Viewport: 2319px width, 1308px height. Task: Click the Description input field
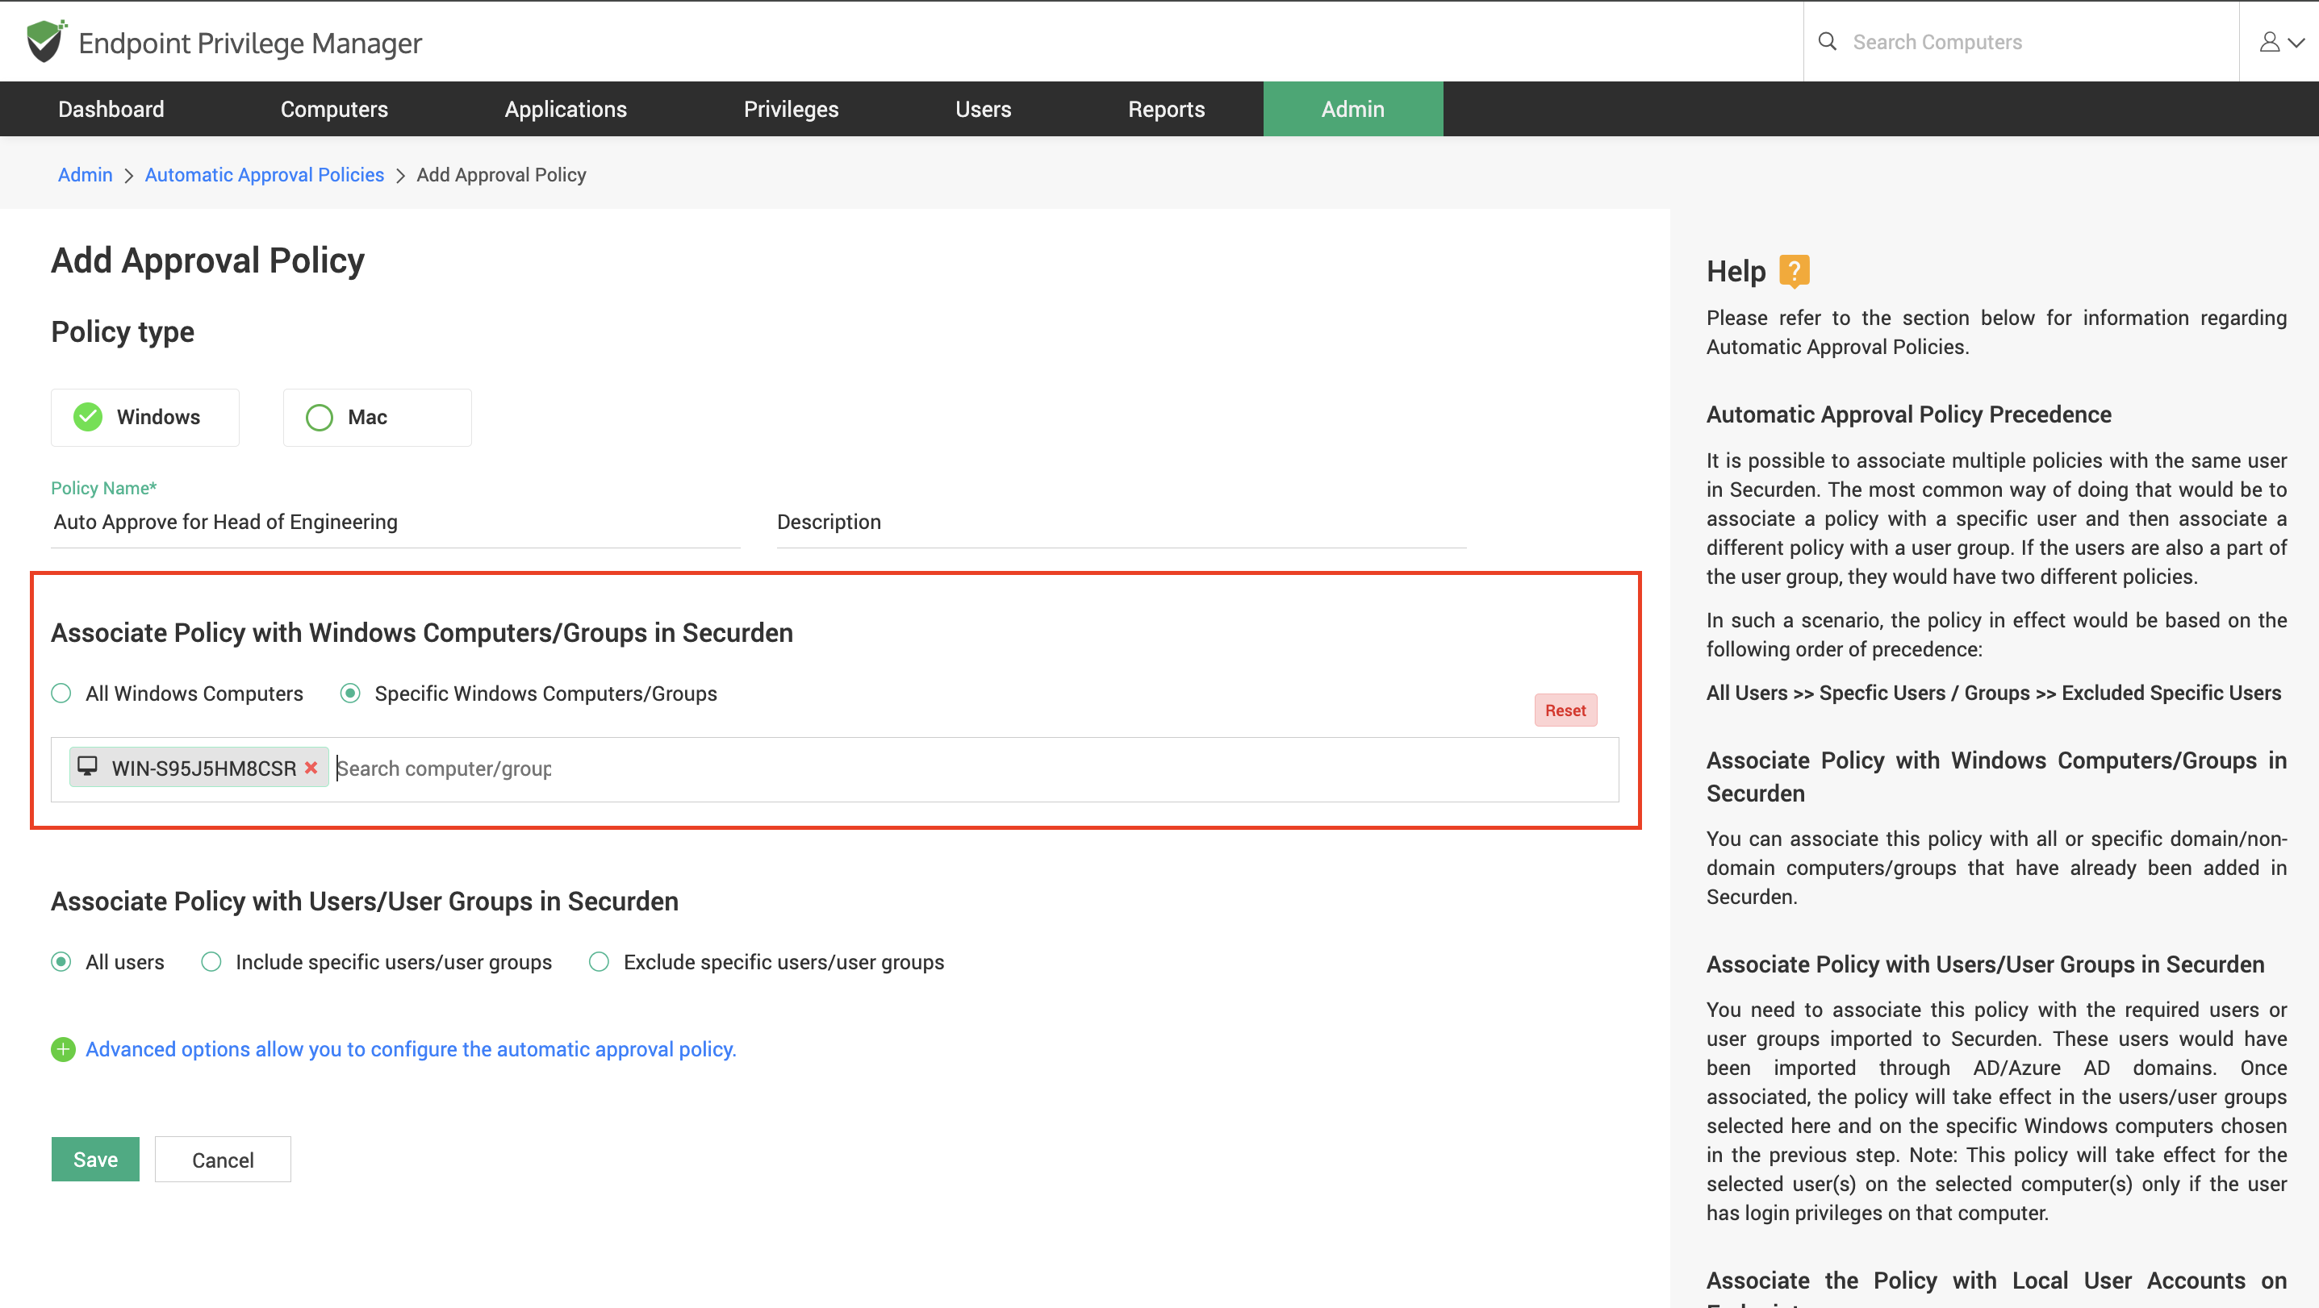click(x=1121, y=522)
